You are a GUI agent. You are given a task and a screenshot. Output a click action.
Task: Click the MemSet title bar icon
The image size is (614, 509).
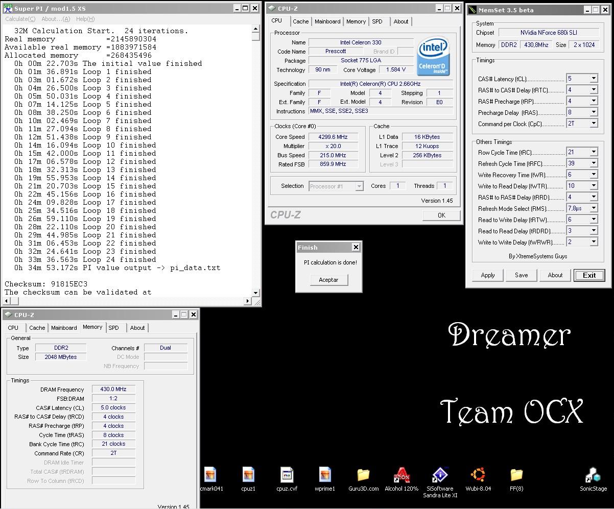473,10
